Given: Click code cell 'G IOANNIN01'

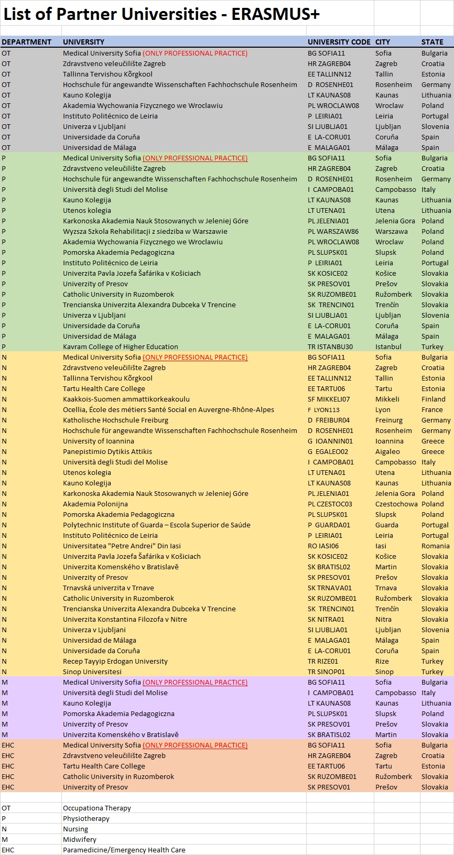Looking at the screenshot, I should [330, 441].
